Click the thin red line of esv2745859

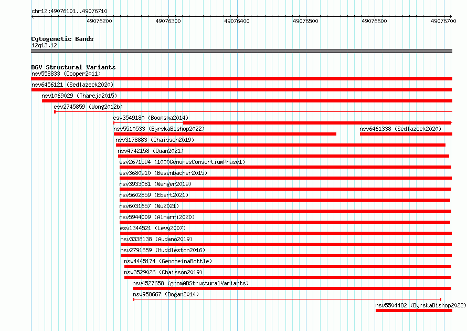pyautogui.click(x=253, y=112)
